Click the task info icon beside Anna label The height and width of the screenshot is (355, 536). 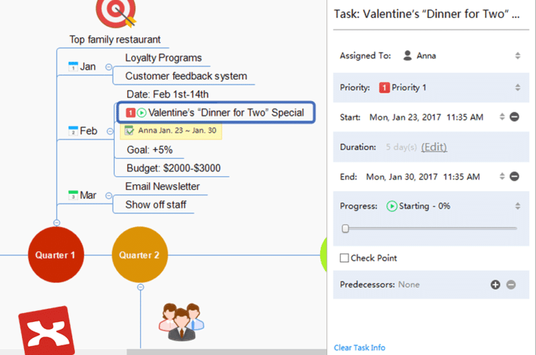129,130
